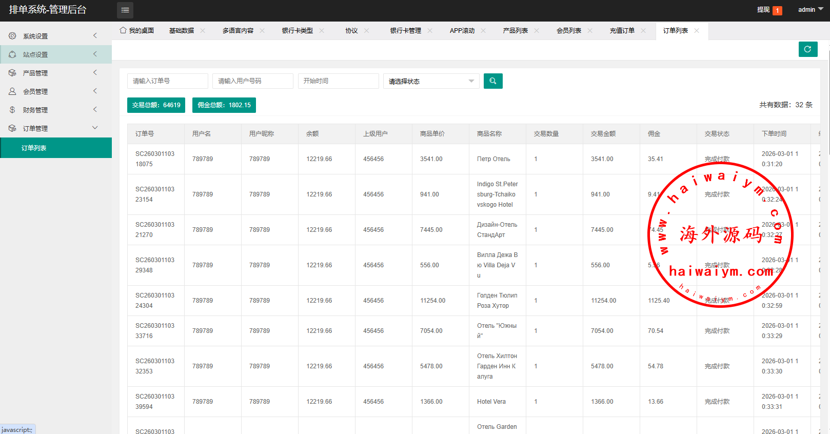This screenshot has width=830, height=434.
Task: Close the 银行卡管理 tab
Action: pos(430,31)
